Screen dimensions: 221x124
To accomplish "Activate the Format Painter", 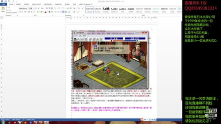I will [12, 13].
